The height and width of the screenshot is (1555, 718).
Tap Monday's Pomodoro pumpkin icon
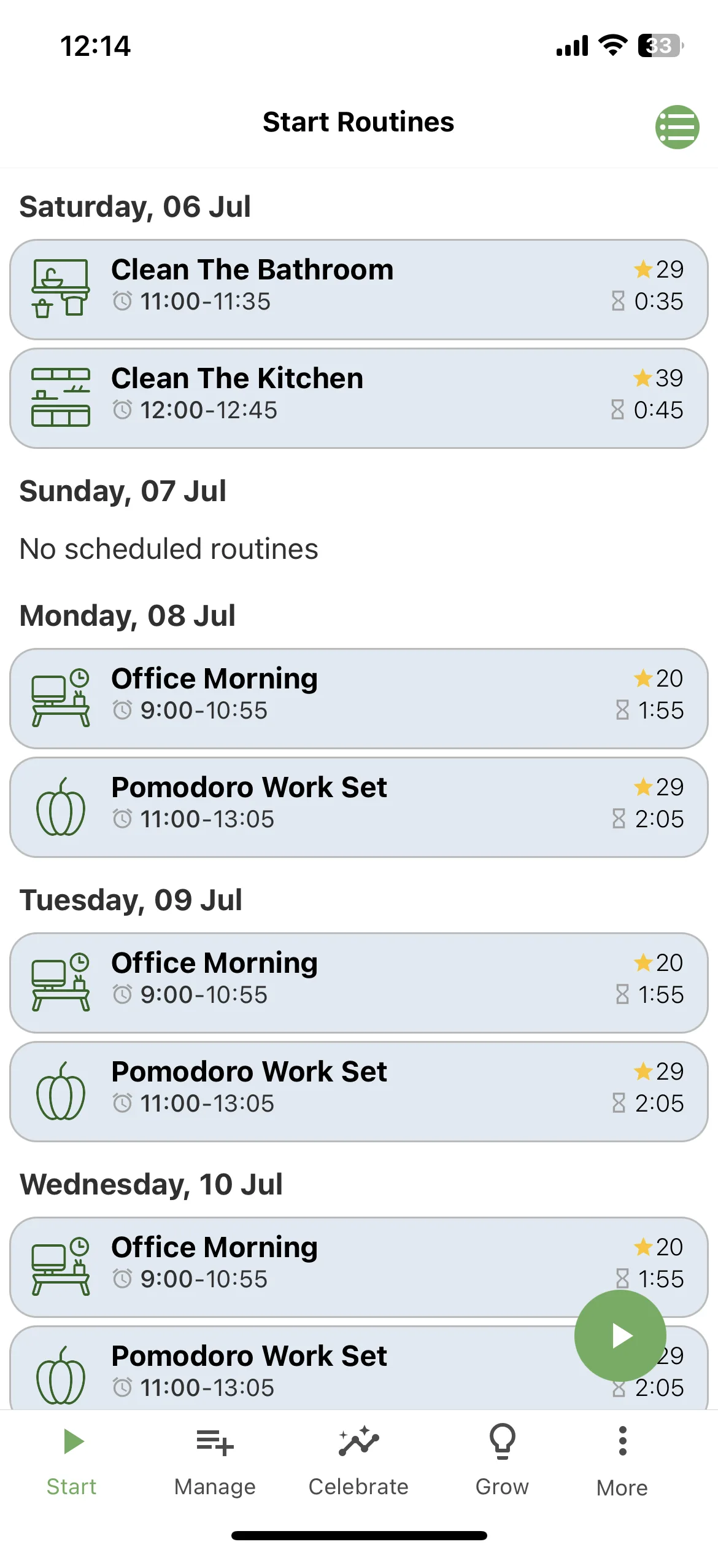(61, 806)
